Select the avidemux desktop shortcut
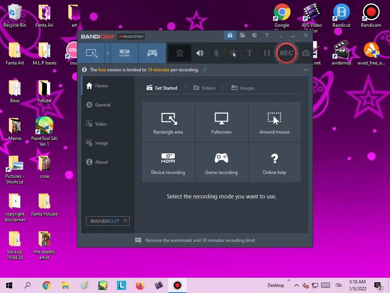The width and height of the screenshot is (390, 293). pyautogui.click(x=341, y=53)
